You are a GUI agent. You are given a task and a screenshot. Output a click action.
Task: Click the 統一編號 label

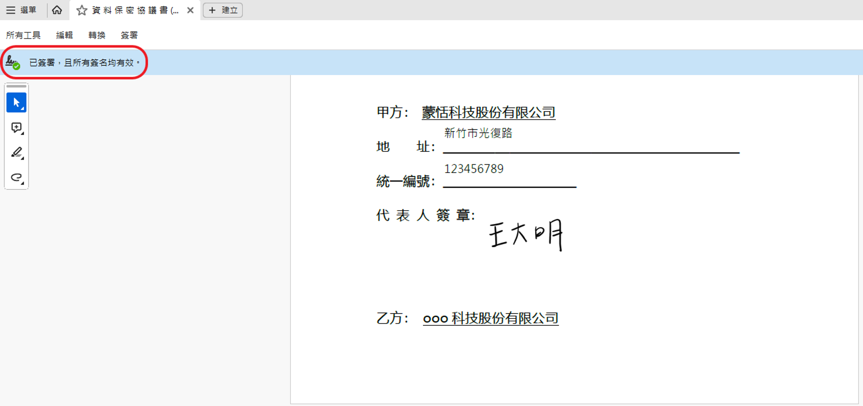pos(405,181)
